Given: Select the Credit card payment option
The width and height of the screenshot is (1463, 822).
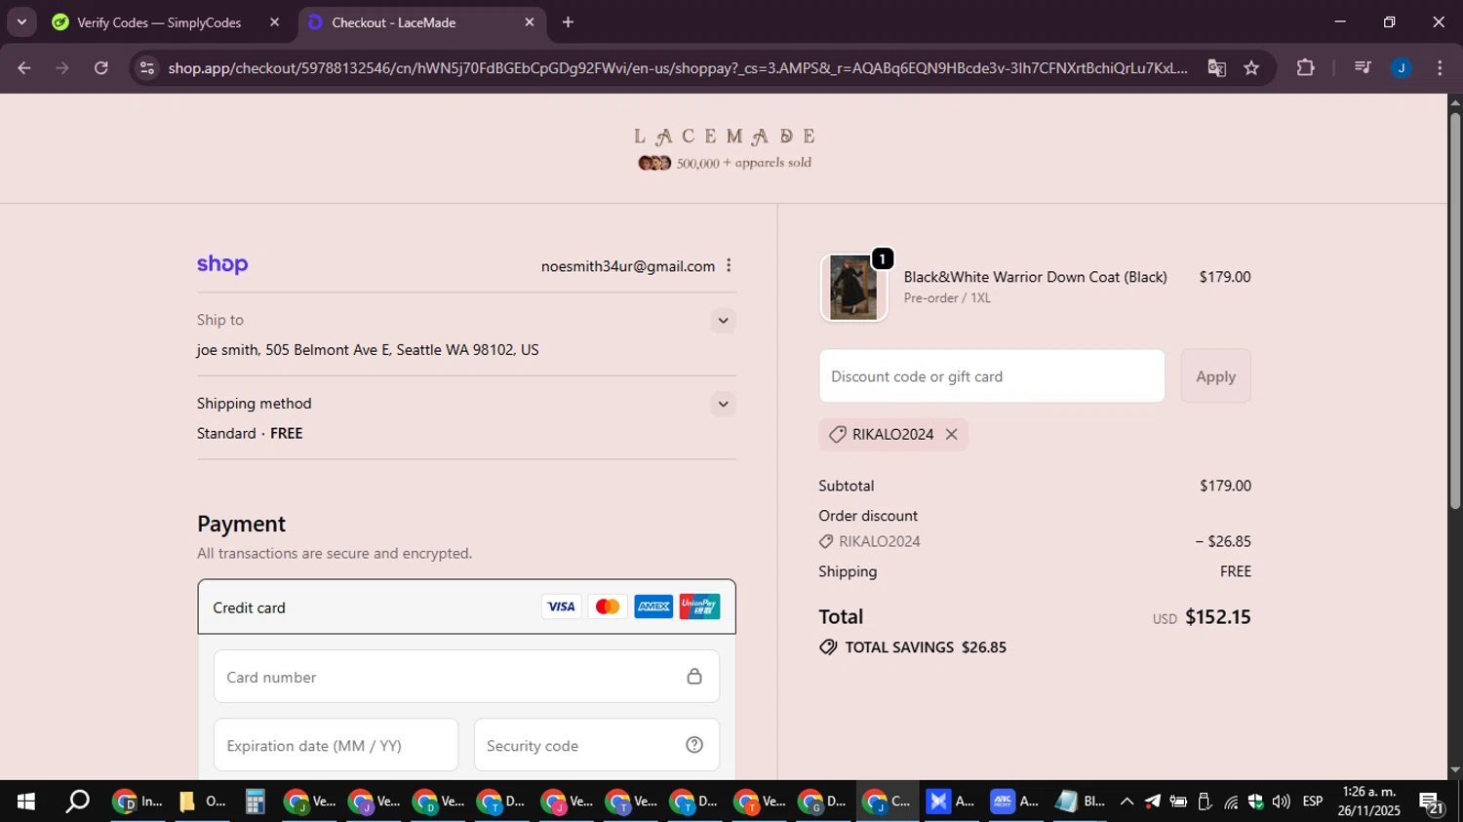Looking at the screenshot, I should click(466, 607).
